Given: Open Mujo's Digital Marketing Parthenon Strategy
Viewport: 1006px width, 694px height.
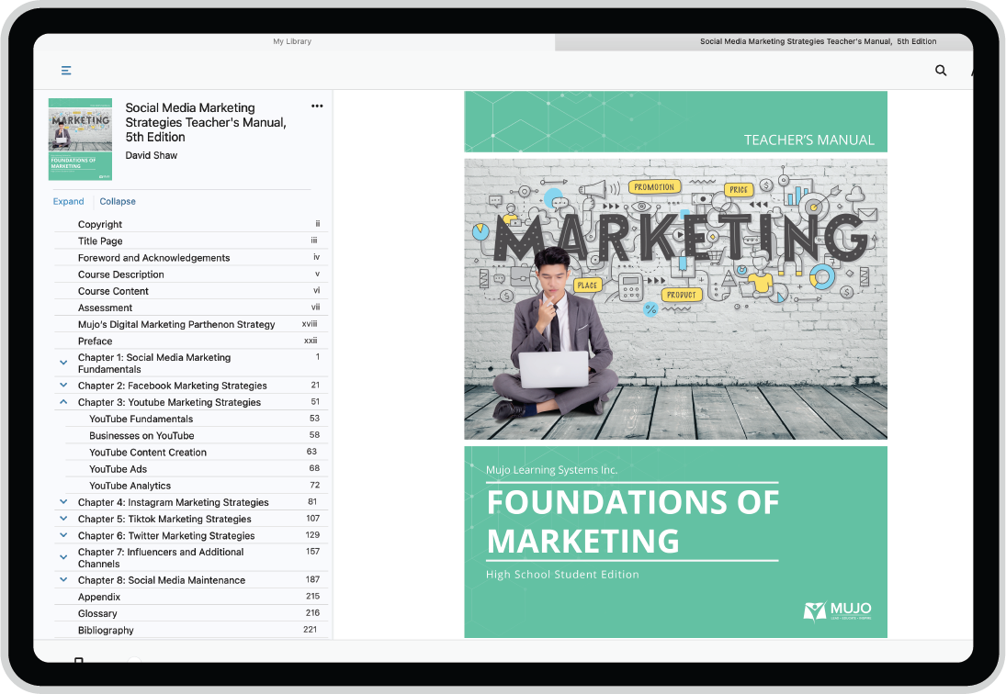Looking at the screenshot, I should point(191,324).
